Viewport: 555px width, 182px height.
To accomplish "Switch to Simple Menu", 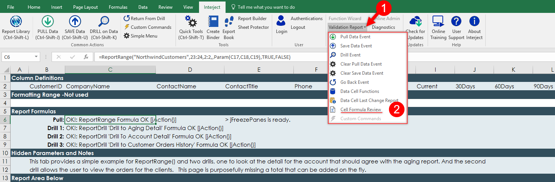I will click(140, 36).
